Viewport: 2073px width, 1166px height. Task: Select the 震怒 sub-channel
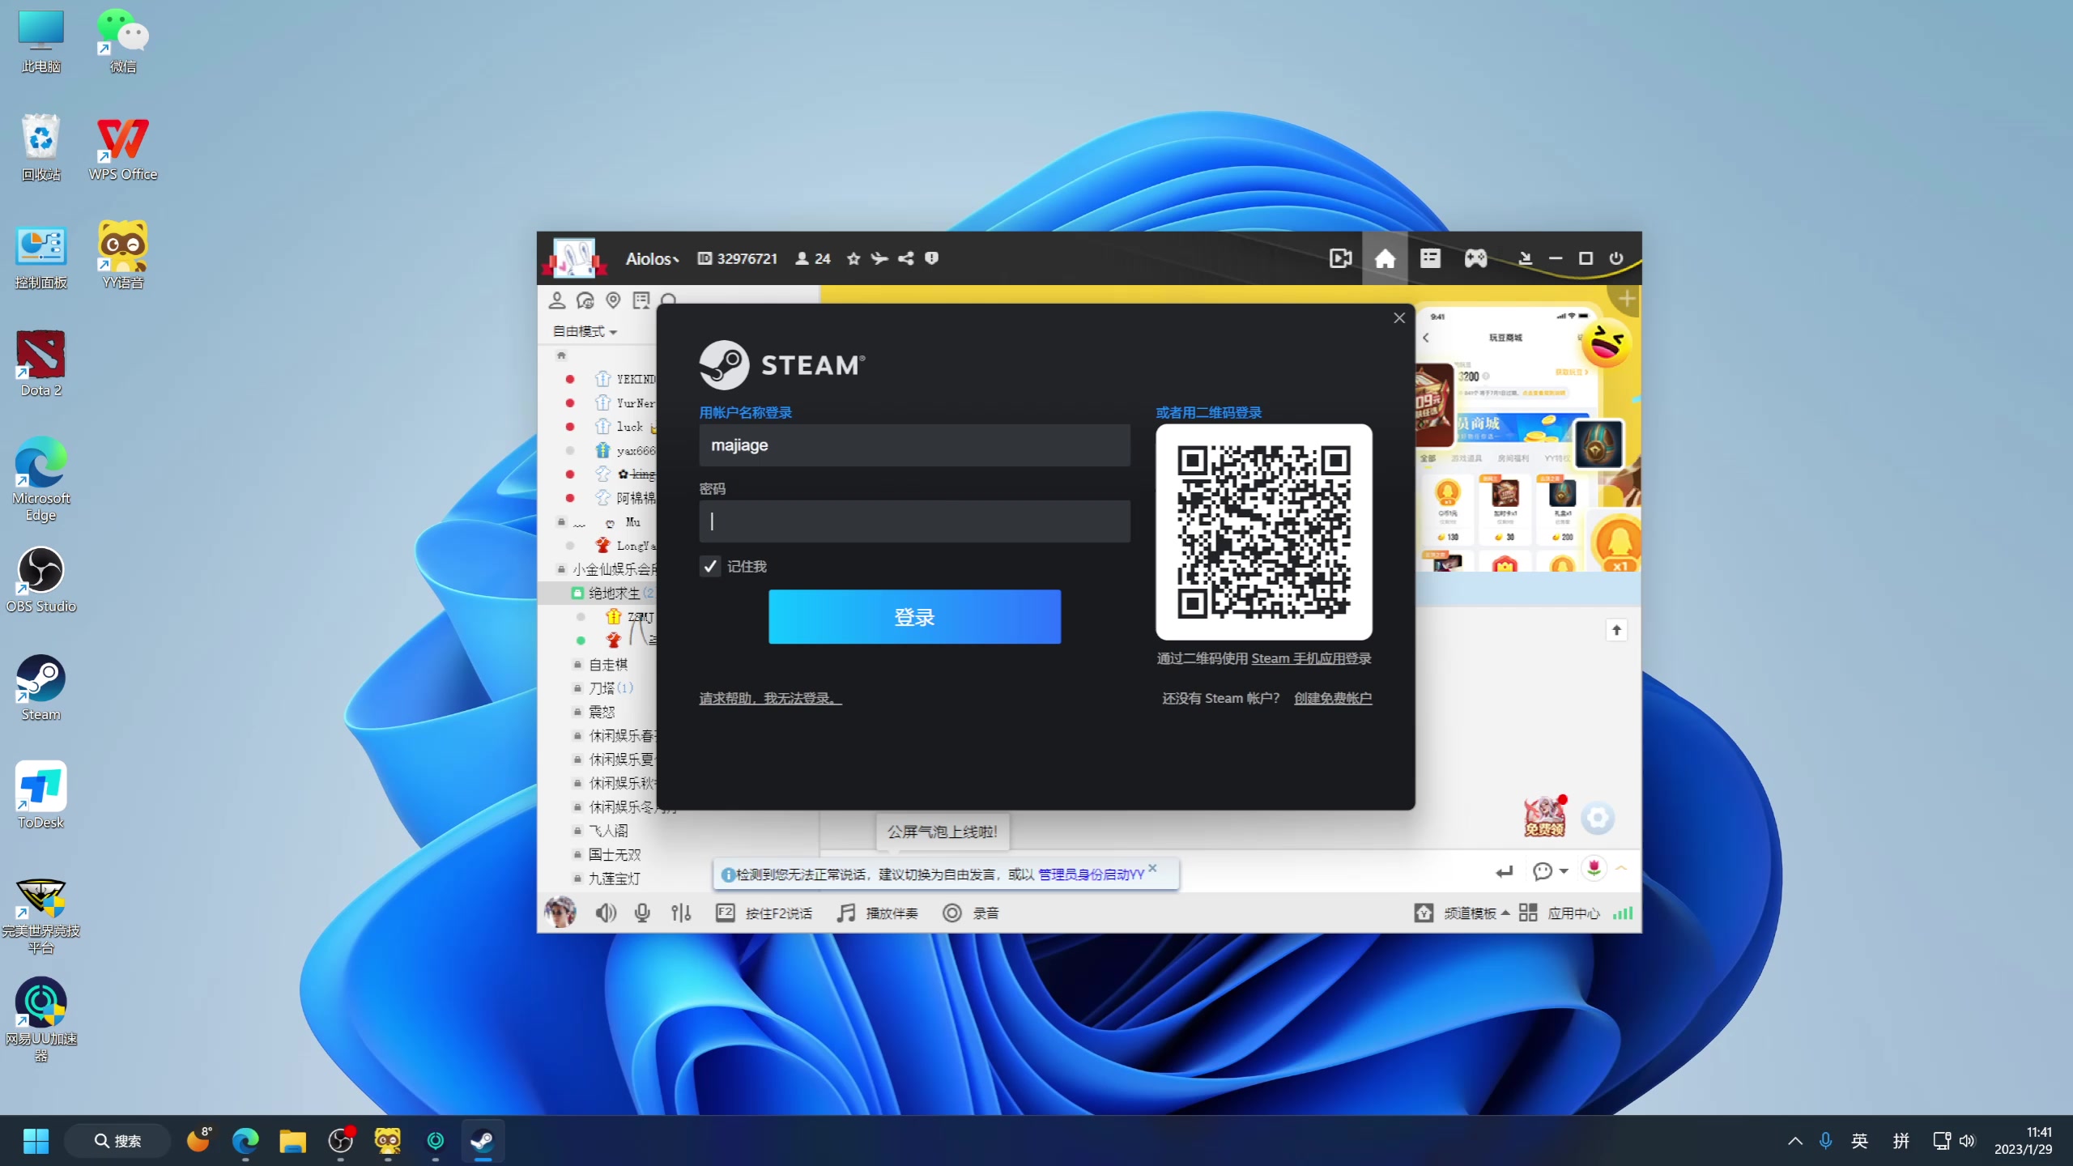pos(602,713)
